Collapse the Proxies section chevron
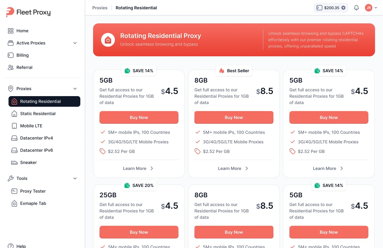 [75, 89]
